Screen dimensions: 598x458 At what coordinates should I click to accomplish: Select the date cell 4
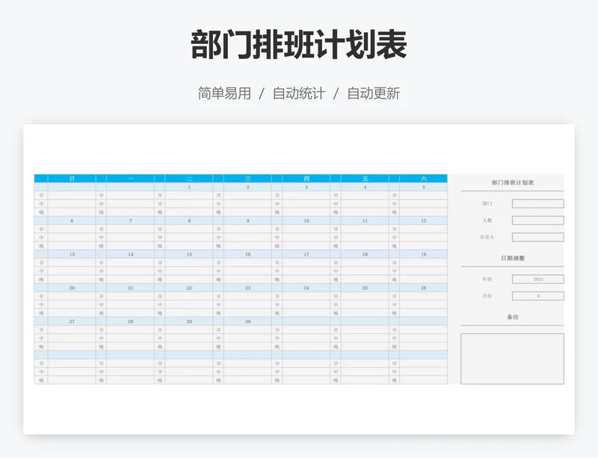coord(365,188)
